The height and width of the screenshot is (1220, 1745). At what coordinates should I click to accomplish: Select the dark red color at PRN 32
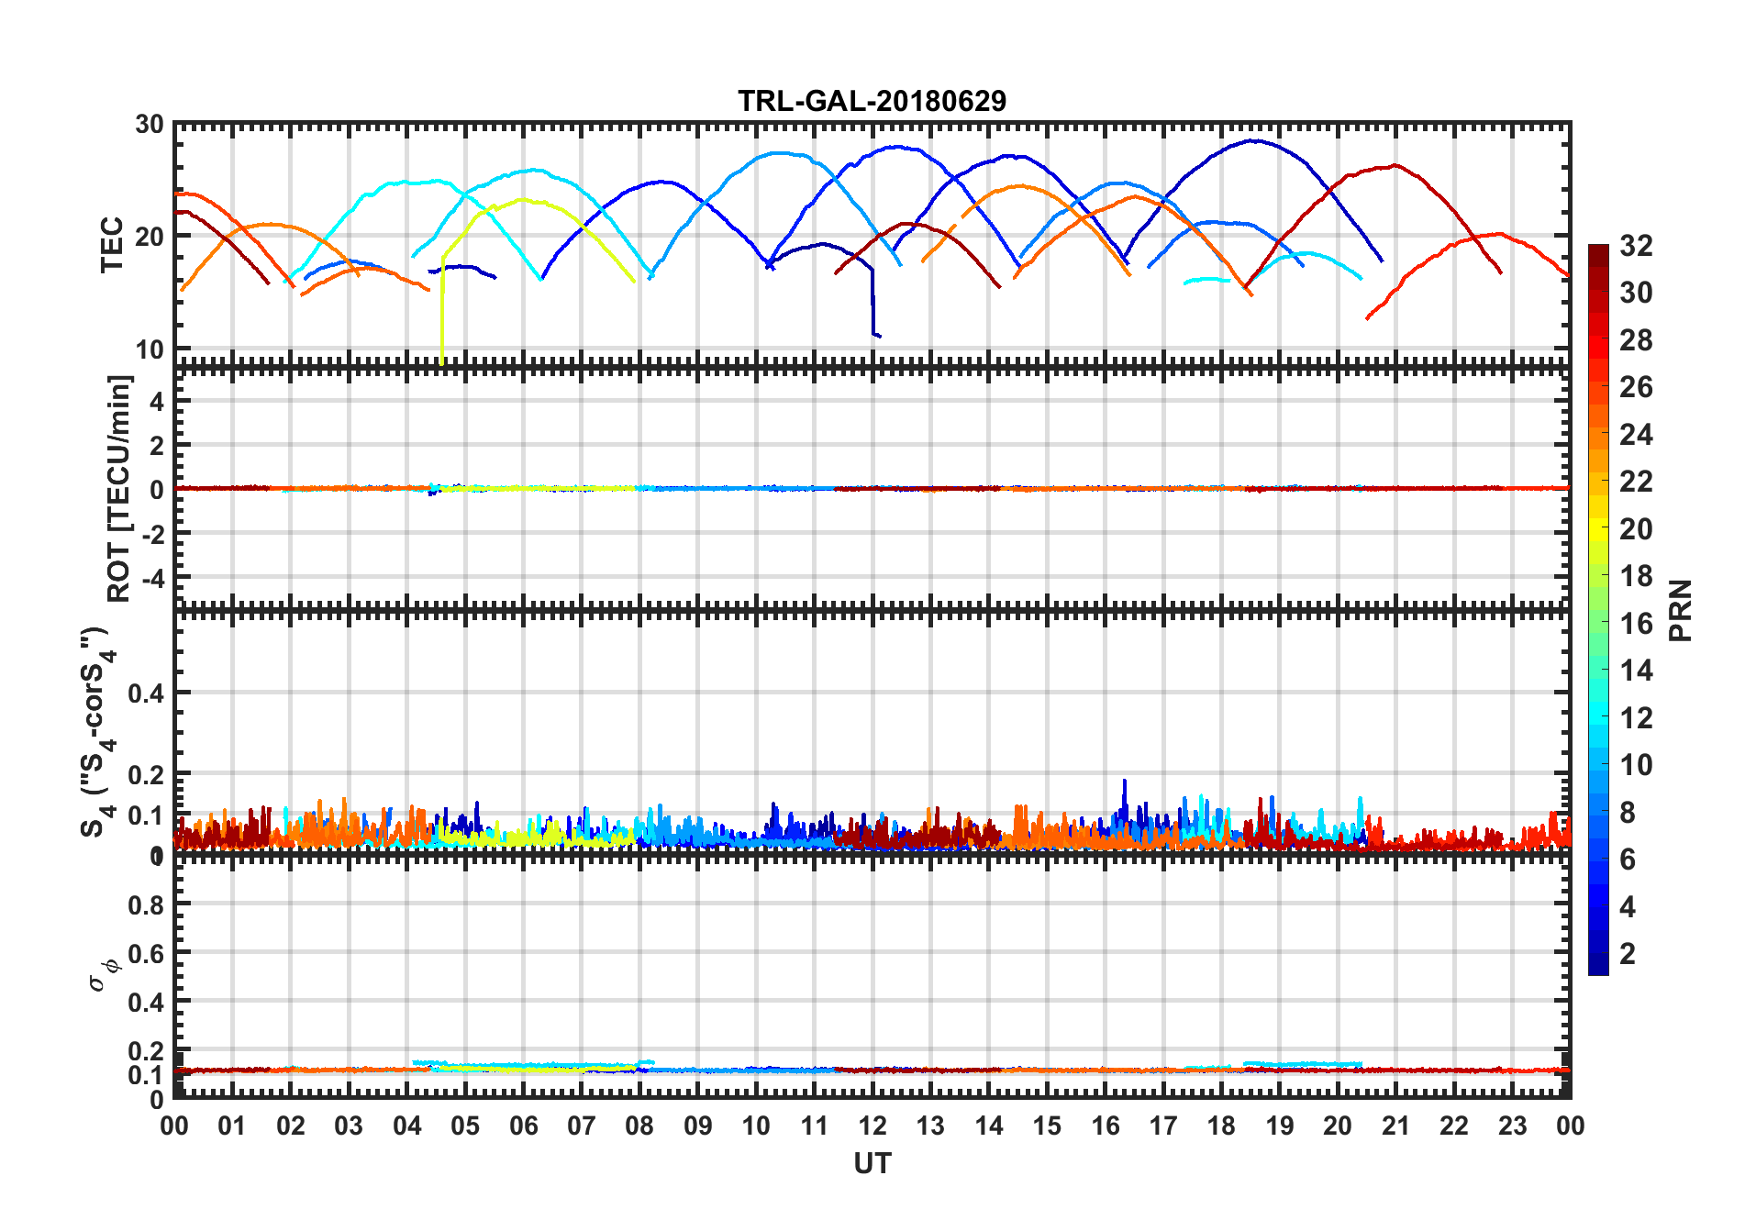tap(1598, 250)
